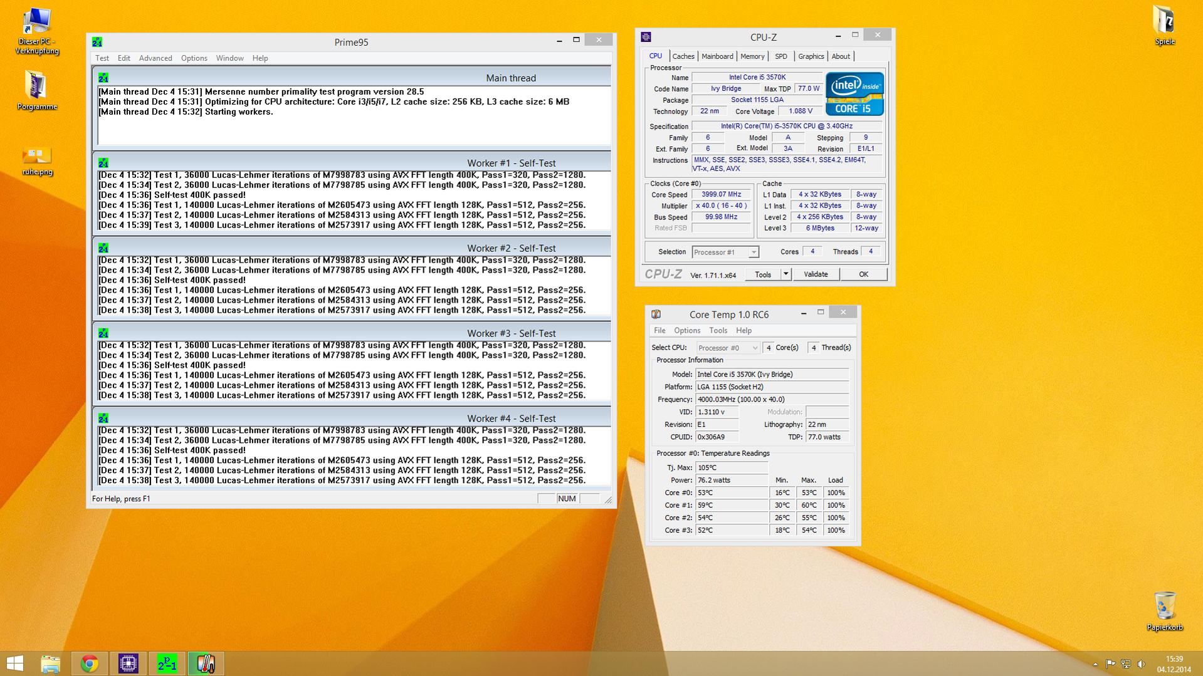Click the Core #1 temperature reading 59°C
The image size is (1203, 676).
pos(732,505)
